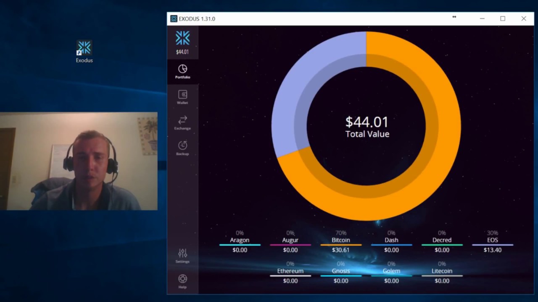The width and height of the screenshot is (538, 302).
Task: Select the Golem asset entry
Action: point(391,273)
